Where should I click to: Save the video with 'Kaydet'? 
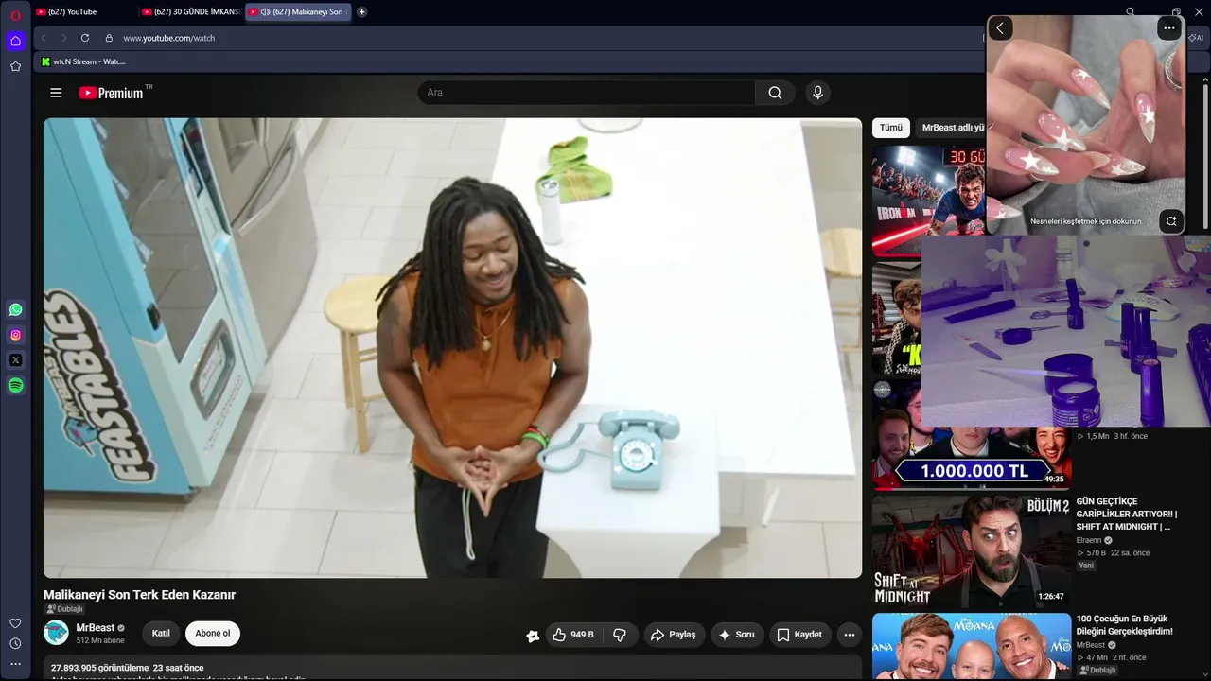click(800, 635)
